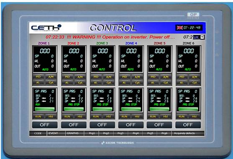Toggle Zone 3 OFF power button

pyautogui.click(x=102, y=125)
